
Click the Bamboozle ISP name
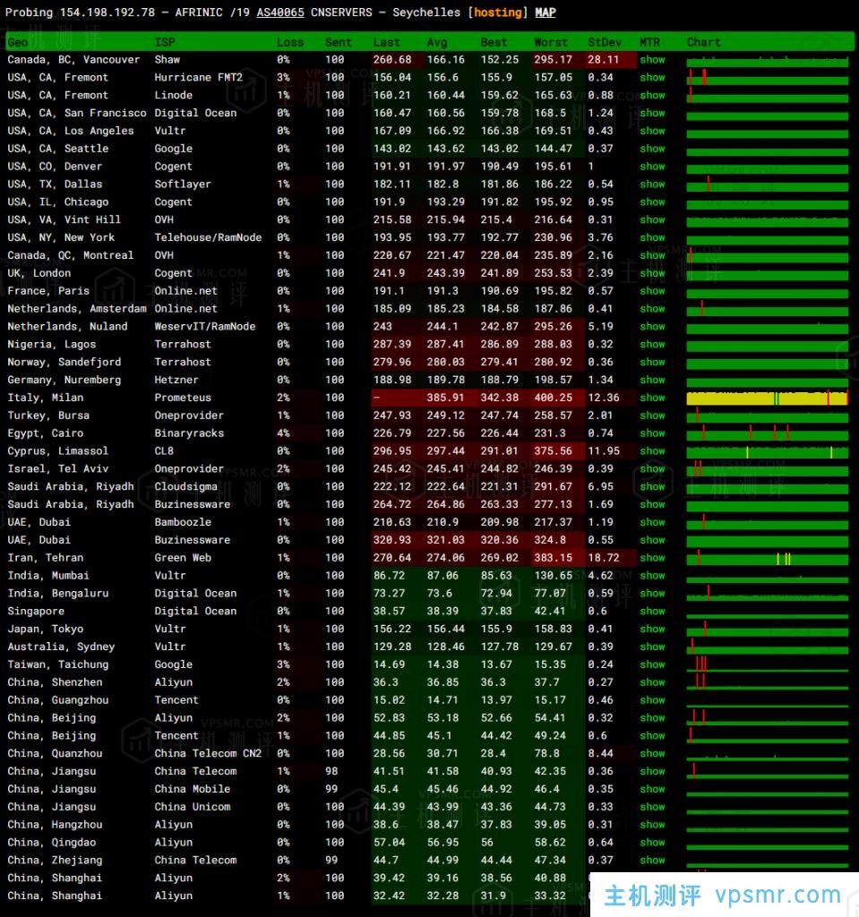[x=183, y=522]
